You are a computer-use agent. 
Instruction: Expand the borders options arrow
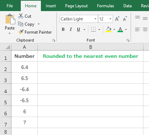click(x=99, y=29)
